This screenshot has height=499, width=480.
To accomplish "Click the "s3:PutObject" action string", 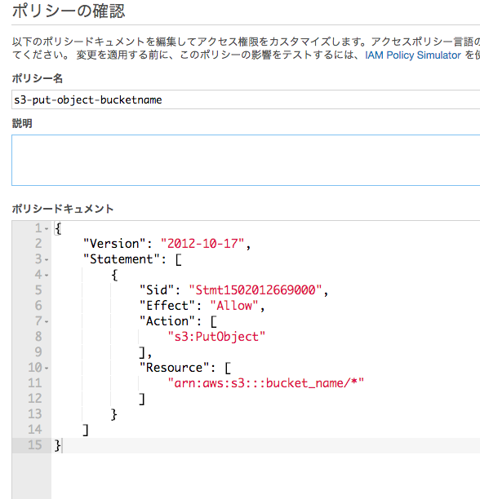I will (x=216, y=337).
